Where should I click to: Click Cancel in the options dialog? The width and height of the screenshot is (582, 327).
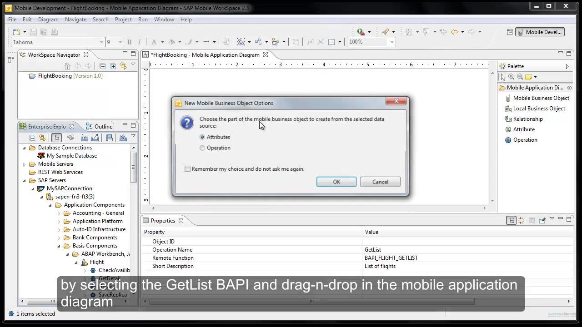pyautogui.click(x=380, y=182)
